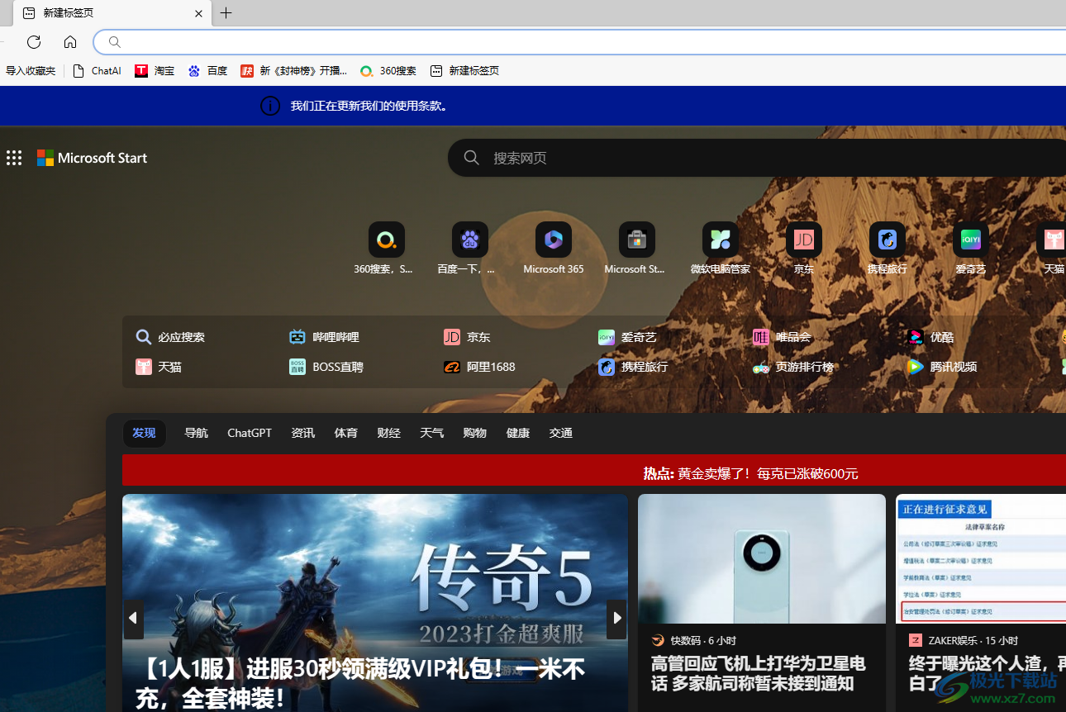This screenshot has height=712, width=1066.
Task: Switch to the 购物 feed tab
Action: coord(474,433)
